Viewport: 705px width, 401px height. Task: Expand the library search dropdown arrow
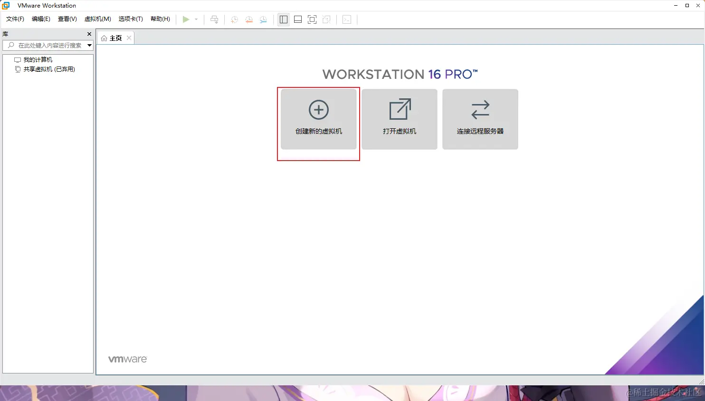(89, 45)
